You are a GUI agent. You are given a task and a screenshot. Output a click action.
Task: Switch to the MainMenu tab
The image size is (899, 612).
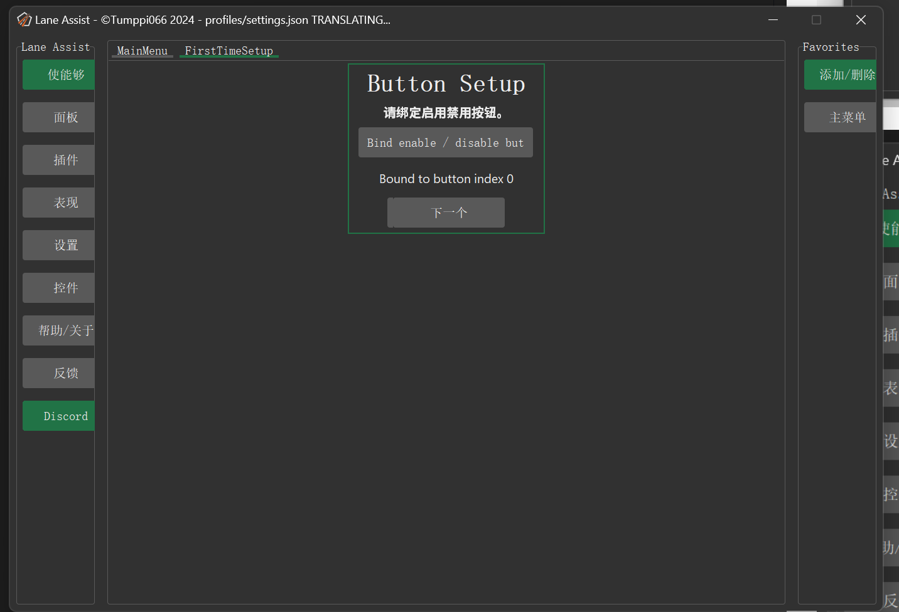pos(142,51)
